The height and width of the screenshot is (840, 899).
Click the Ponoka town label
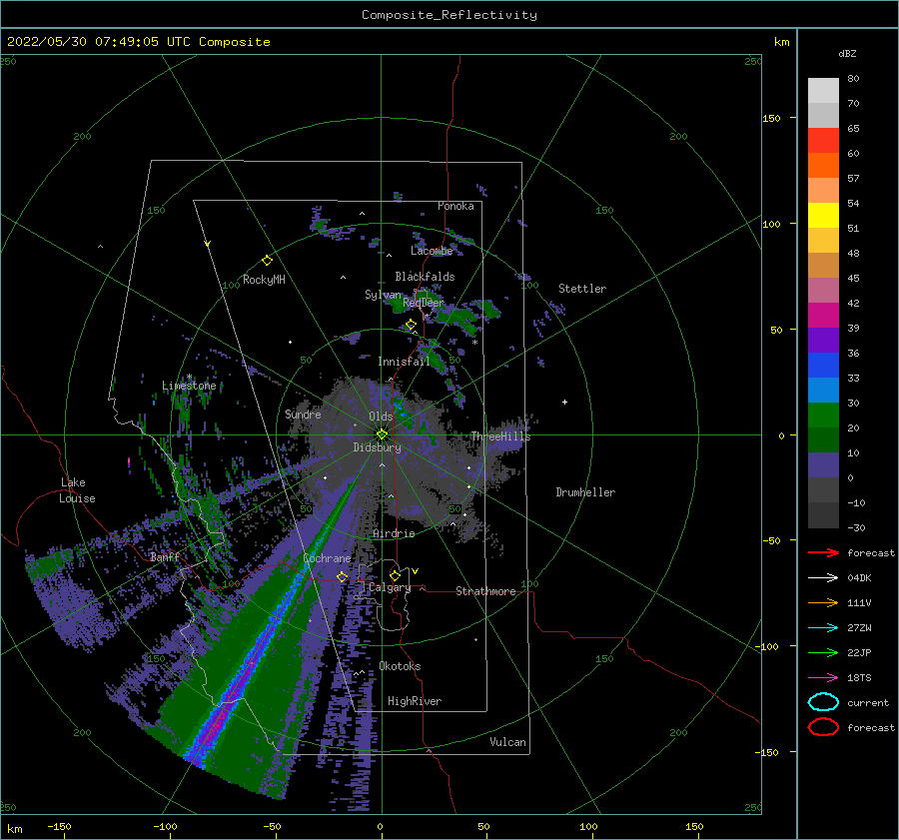[x=455, y=206]
